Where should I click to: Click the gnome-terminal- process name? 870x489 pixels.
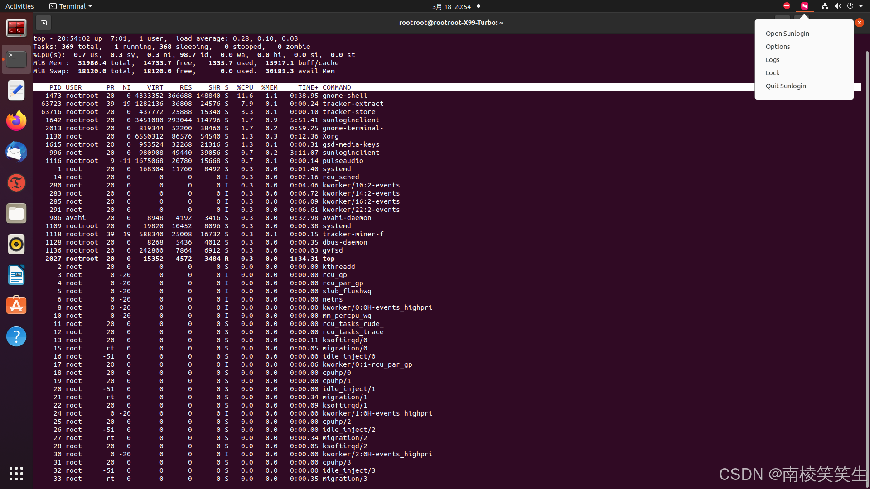pyautogui.click(x=353, y=128)
